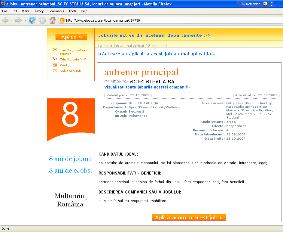Open the Forward history dropdown arrow
Screen dimensions: 283x232
[25, 20]
